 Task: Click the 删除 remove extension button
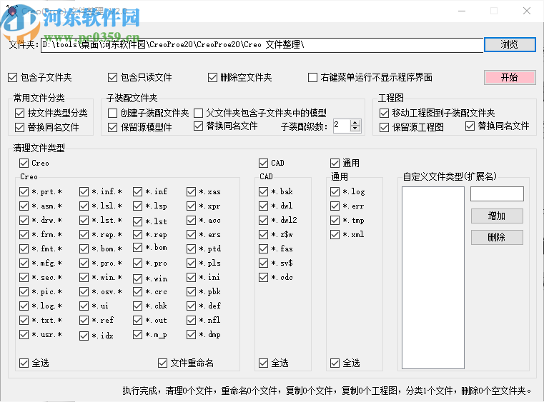coord(497,237)
